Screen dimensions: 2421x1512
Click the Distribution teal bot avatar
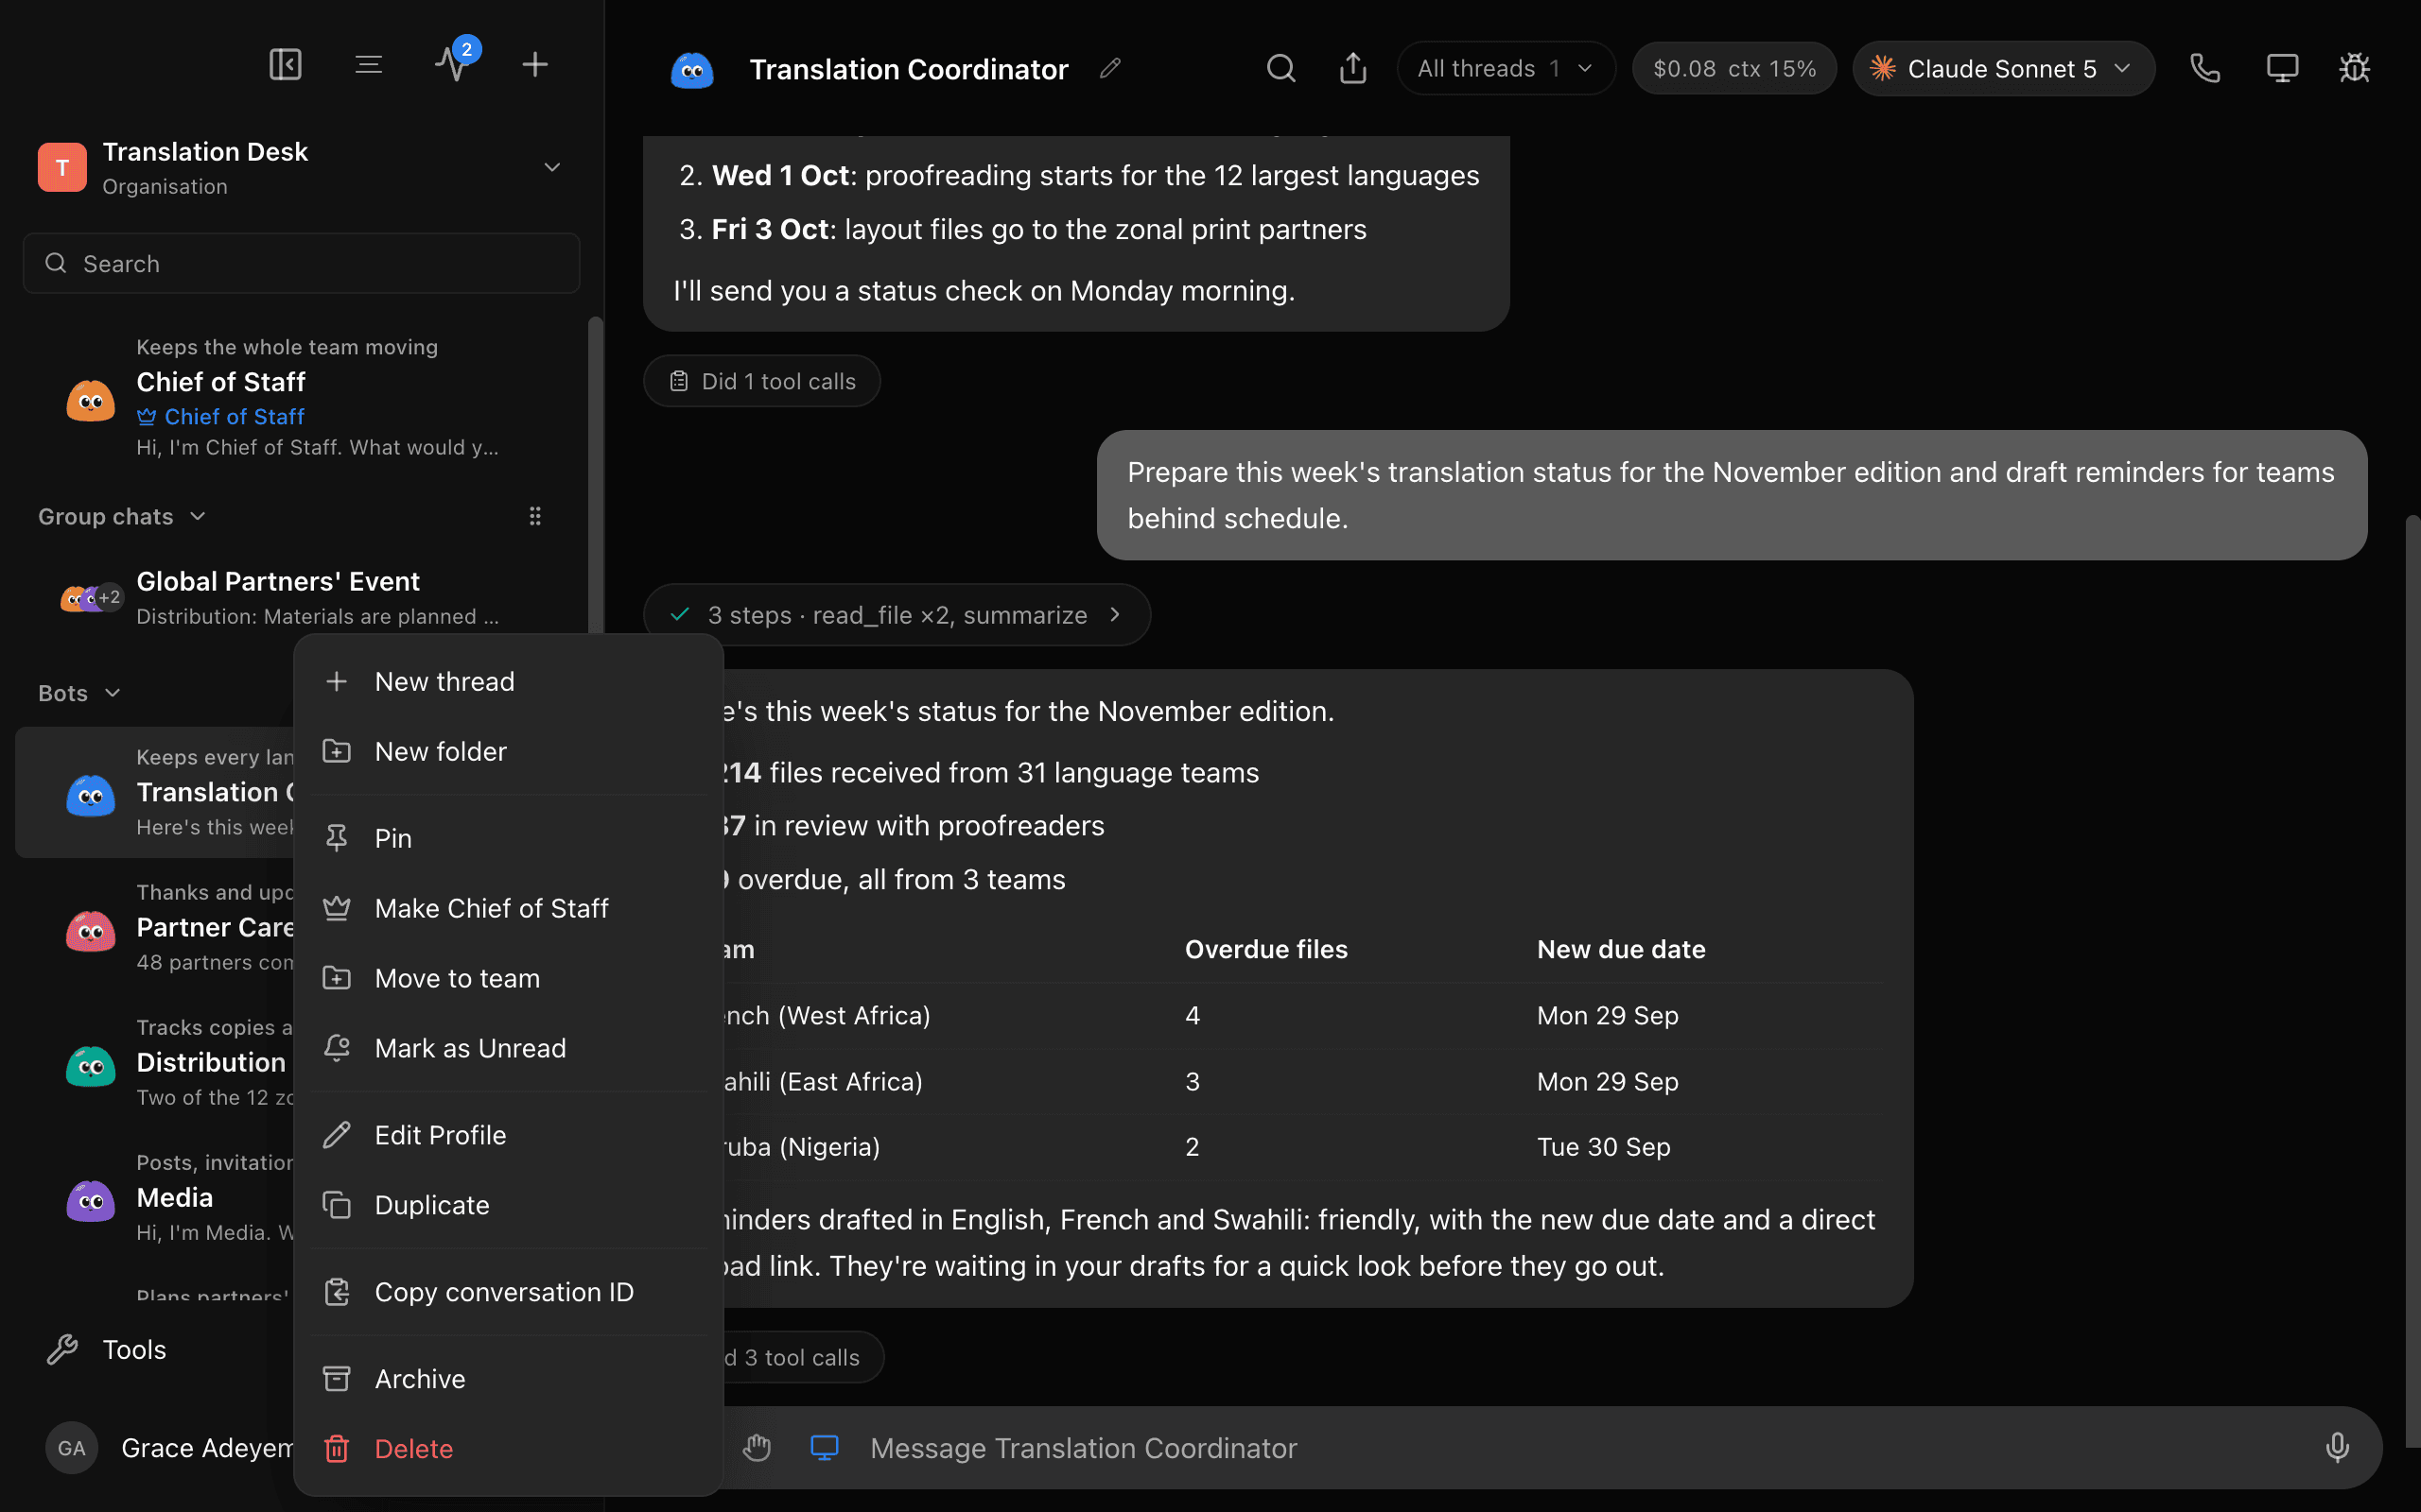[90, 1065]
